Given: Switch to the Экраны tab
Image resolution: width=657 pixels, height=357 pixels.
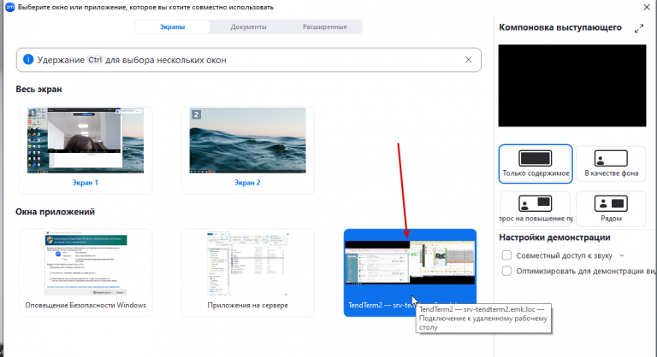Looking at the screenshot, I should click(x=172, y=26).
